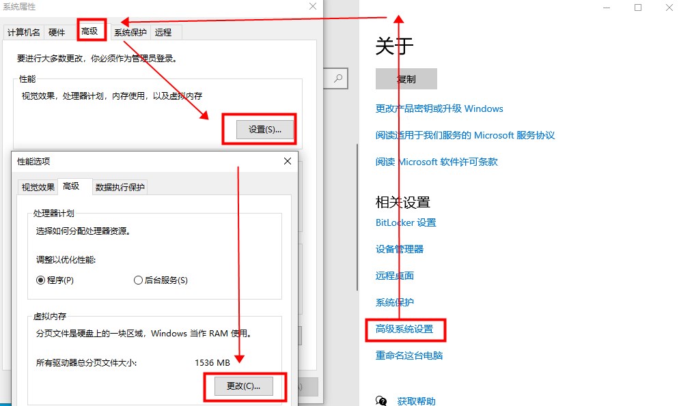
Task: Open the 高级系统设置 link
Action: click(x=404, y=329)
